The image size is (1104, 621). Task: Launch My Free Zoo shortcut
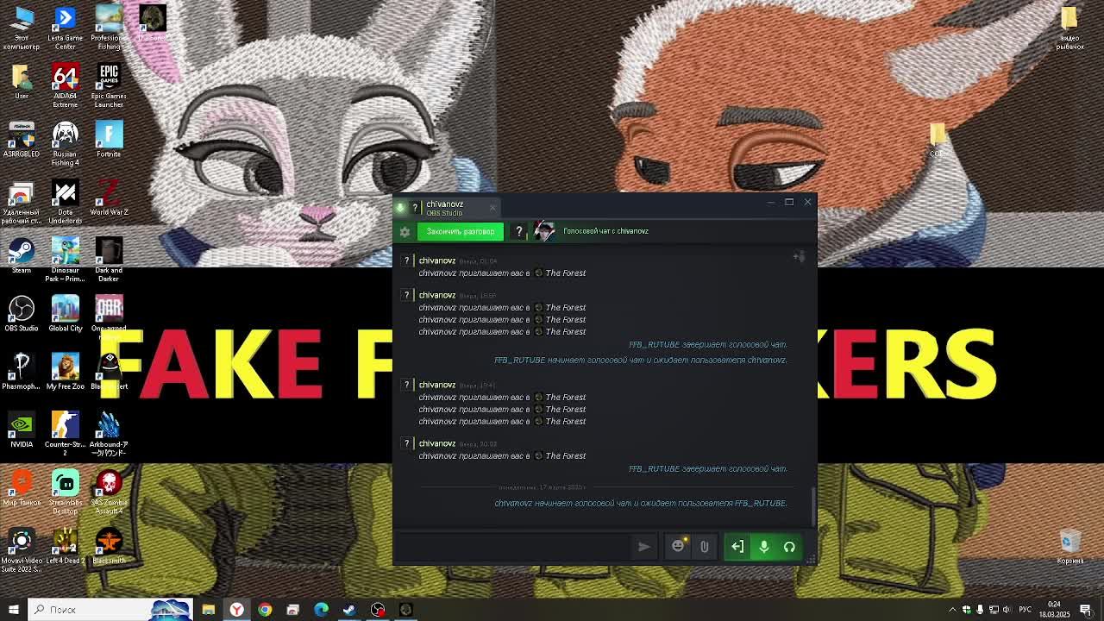[x=66, y=372]
